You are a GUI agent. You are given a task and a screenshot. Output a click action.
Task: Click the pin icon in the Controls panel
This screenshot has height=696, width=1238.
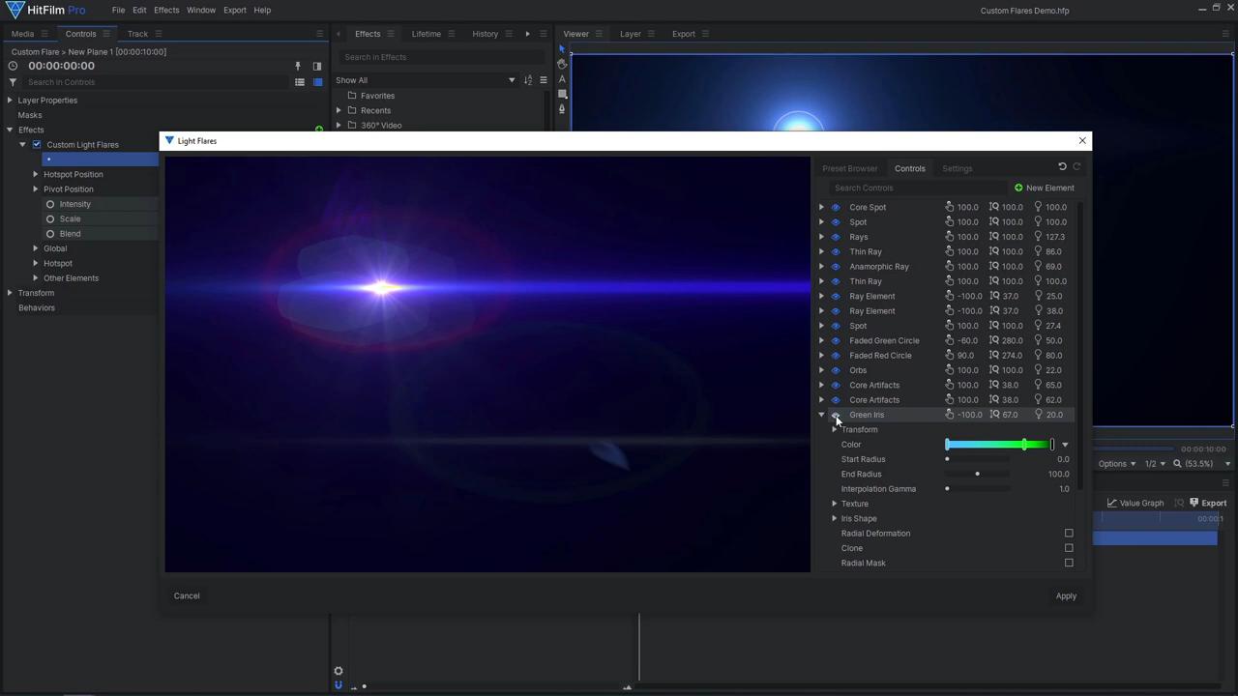pyautogui.click(x=298, y=67)
